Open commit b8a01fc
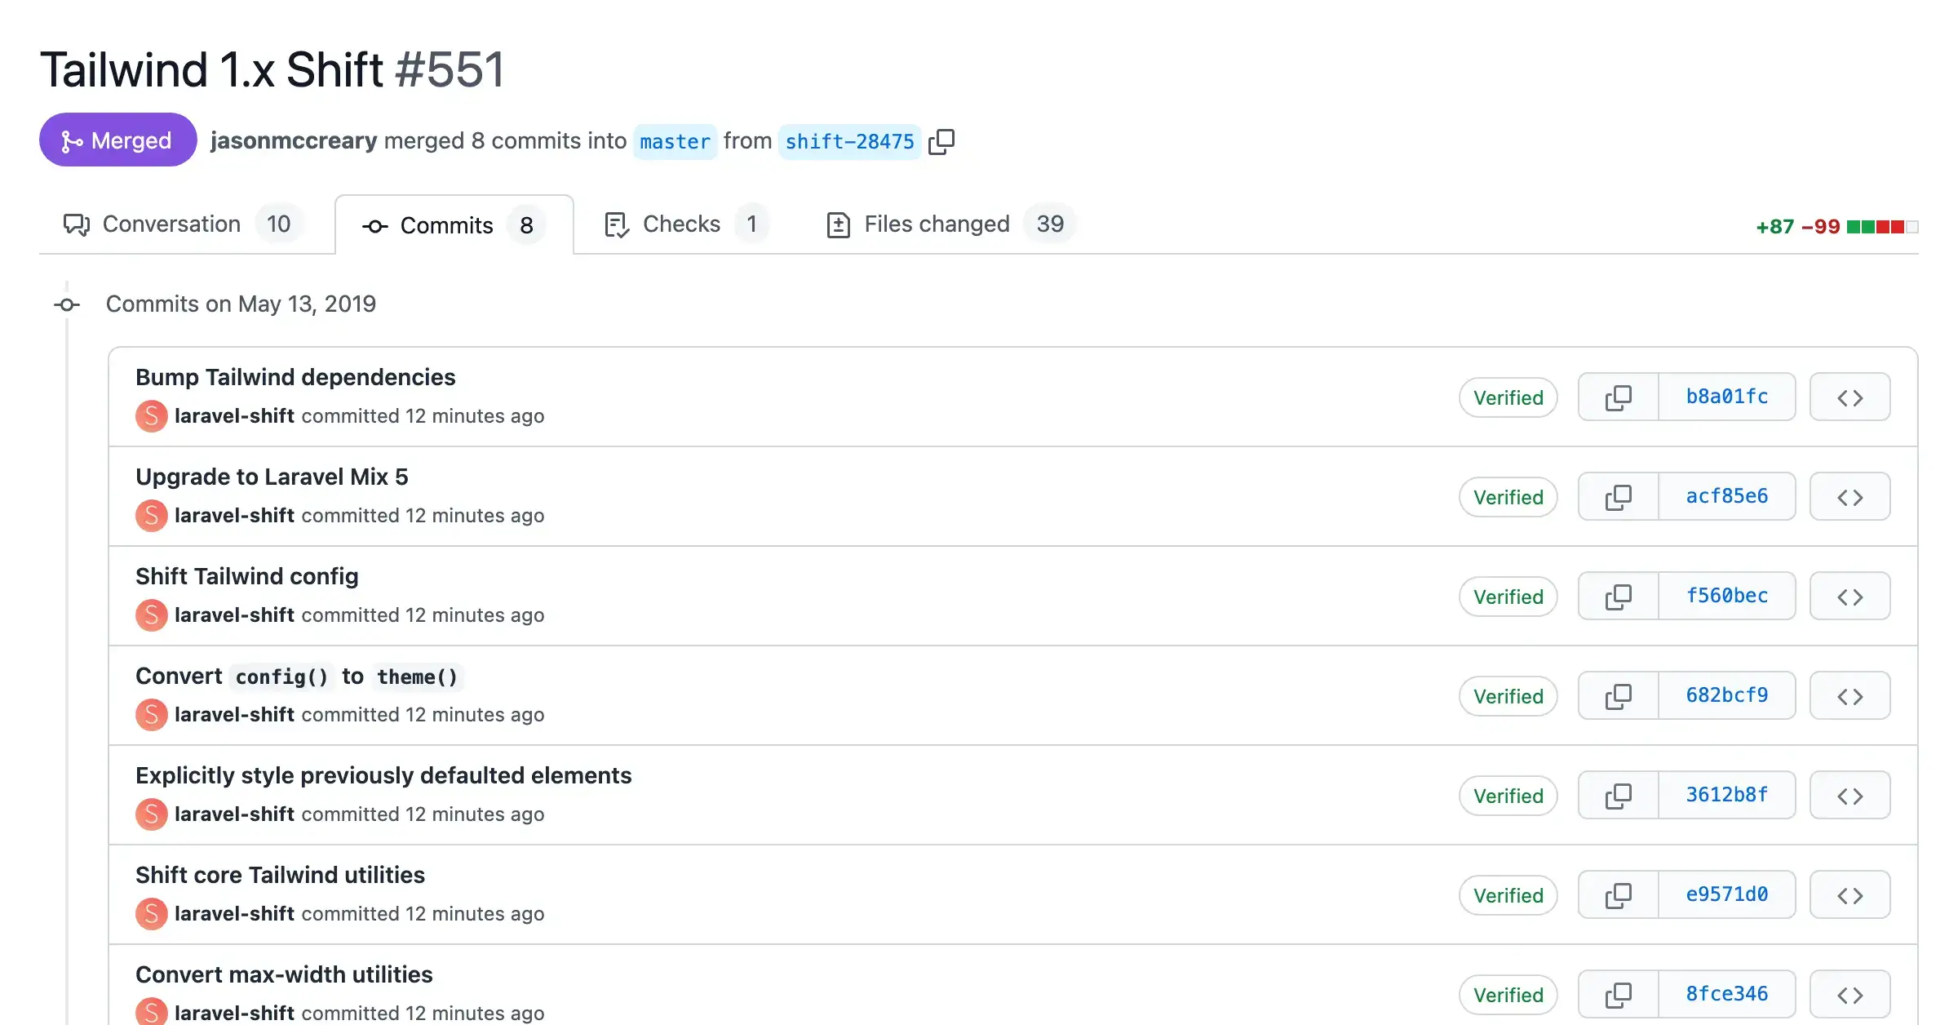This screenshot has width=1958, height=1025. click(1726, 397)
